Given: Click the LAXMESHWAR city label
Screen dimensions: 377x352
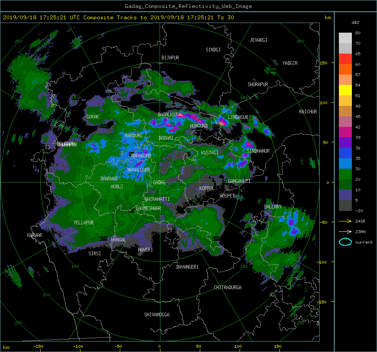Looking at the screenshot, I should point(148,208).
